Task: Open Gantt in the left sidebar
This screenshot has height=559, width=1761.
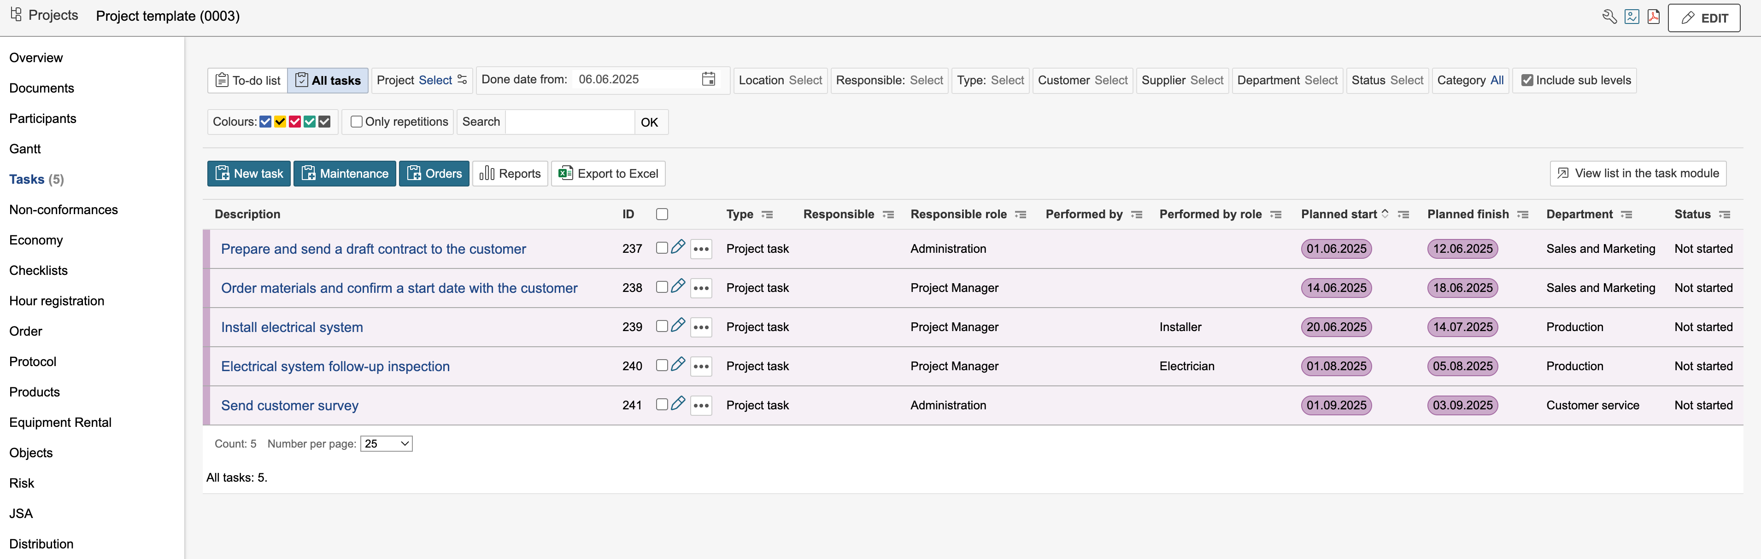Action: click(25, 149)
